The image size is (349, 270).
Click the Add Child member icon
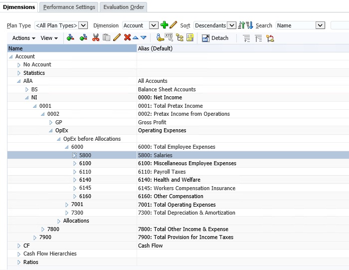(71, 38)
